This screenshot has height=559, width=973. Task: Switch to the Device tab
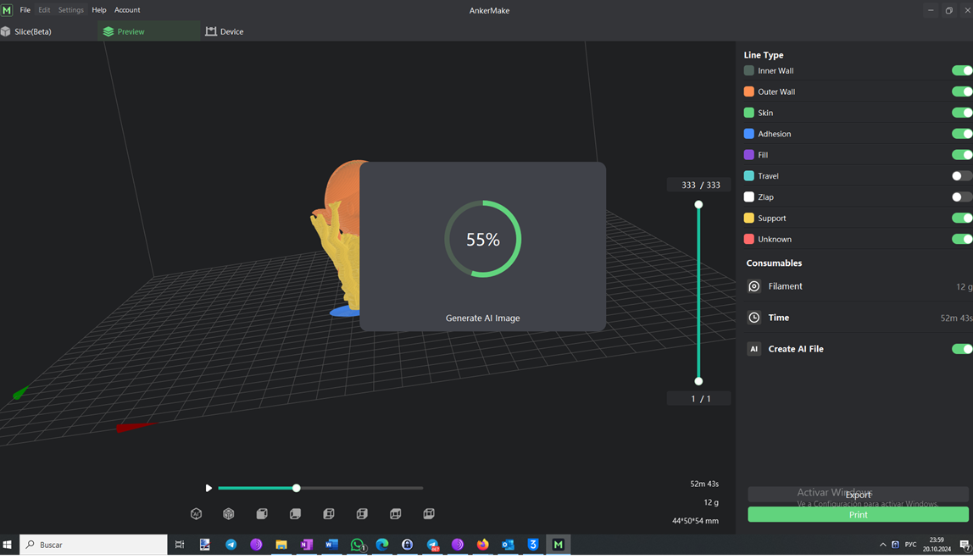(224, 30)
